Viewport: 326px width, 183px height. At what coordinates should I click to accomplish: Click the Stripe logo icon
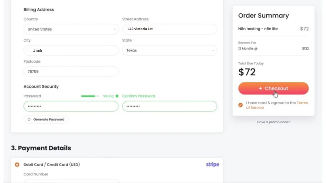[x=212, y=165]
